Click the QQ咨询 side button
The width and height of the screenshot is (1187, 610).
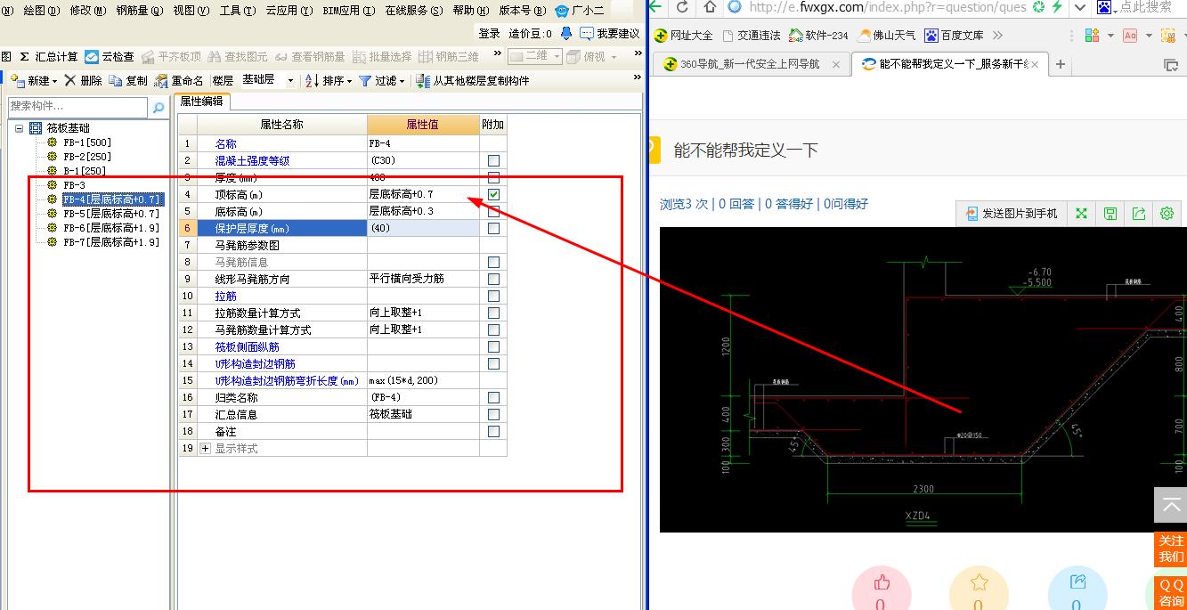pos(1171,593)
